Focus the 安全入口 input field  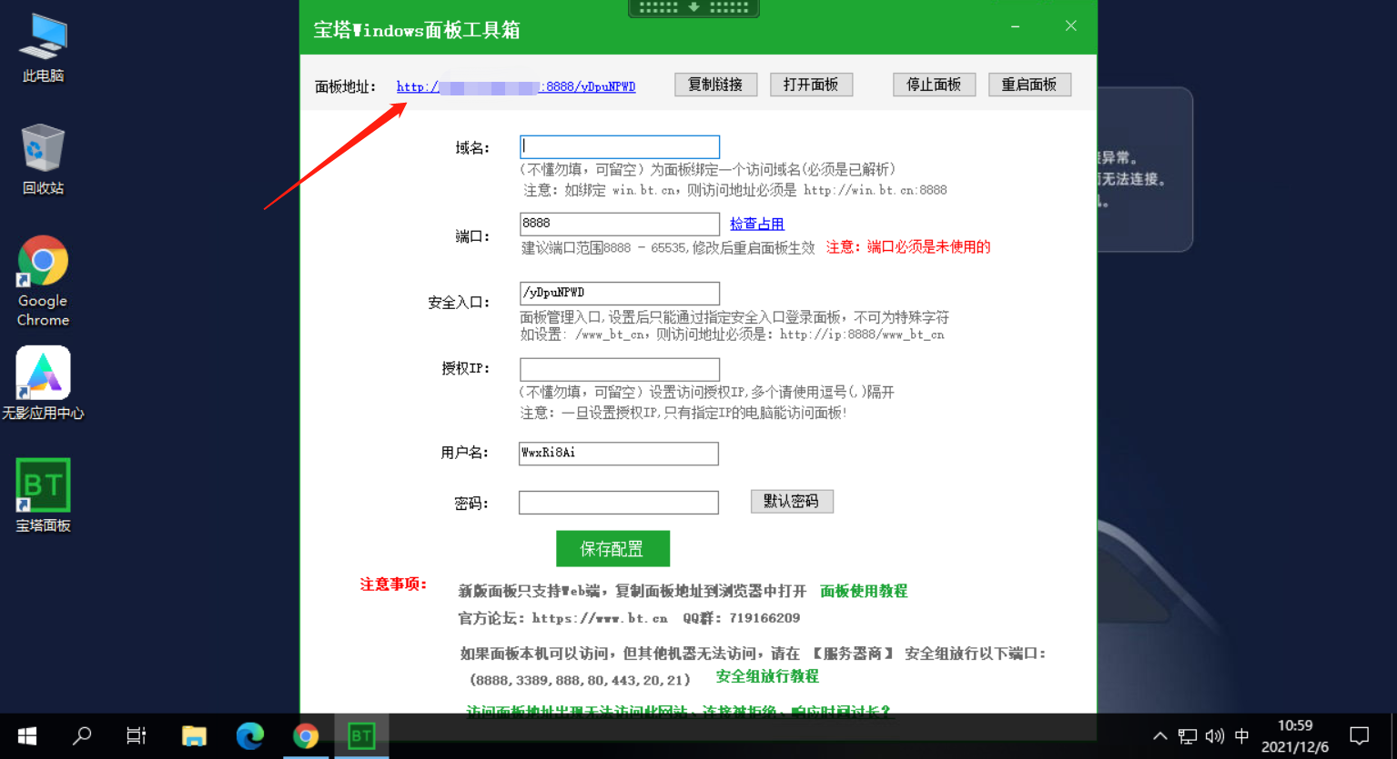pos(620,293)
